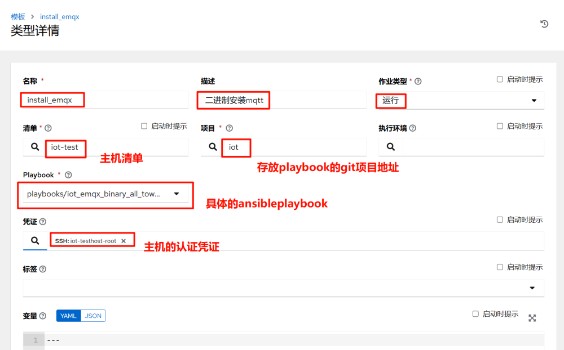Switch variables editor to JSON mode
The image size is (564, 350).
coord(93,316)
